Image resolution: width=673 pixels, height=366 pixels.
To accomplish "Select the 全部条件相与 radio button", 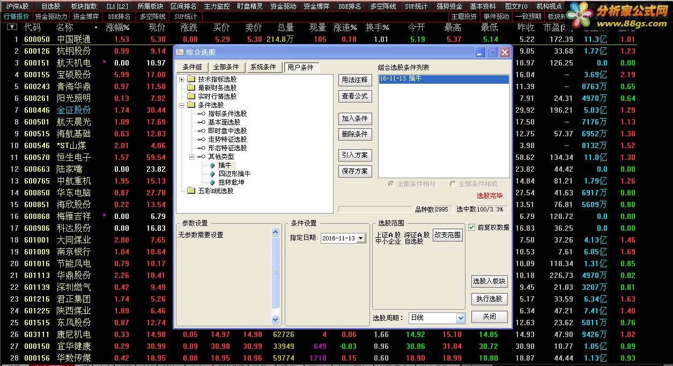I will point(392,184).
